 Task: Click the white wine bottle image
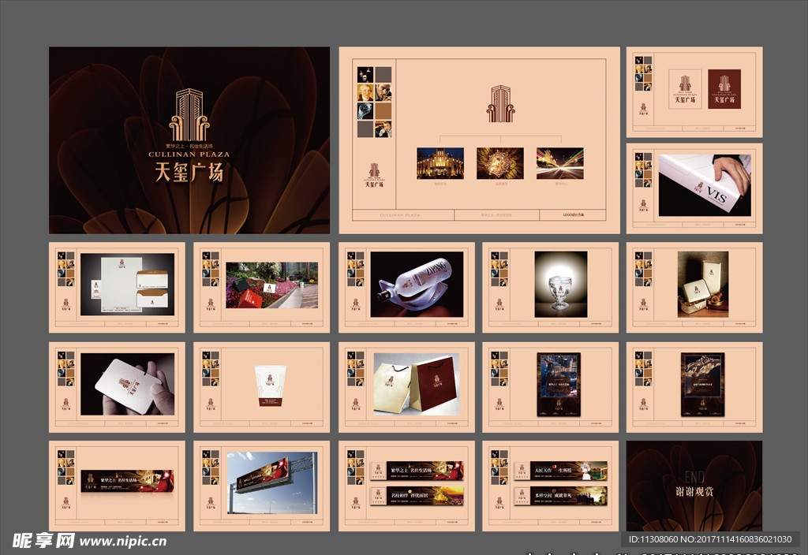pos(417,285)
